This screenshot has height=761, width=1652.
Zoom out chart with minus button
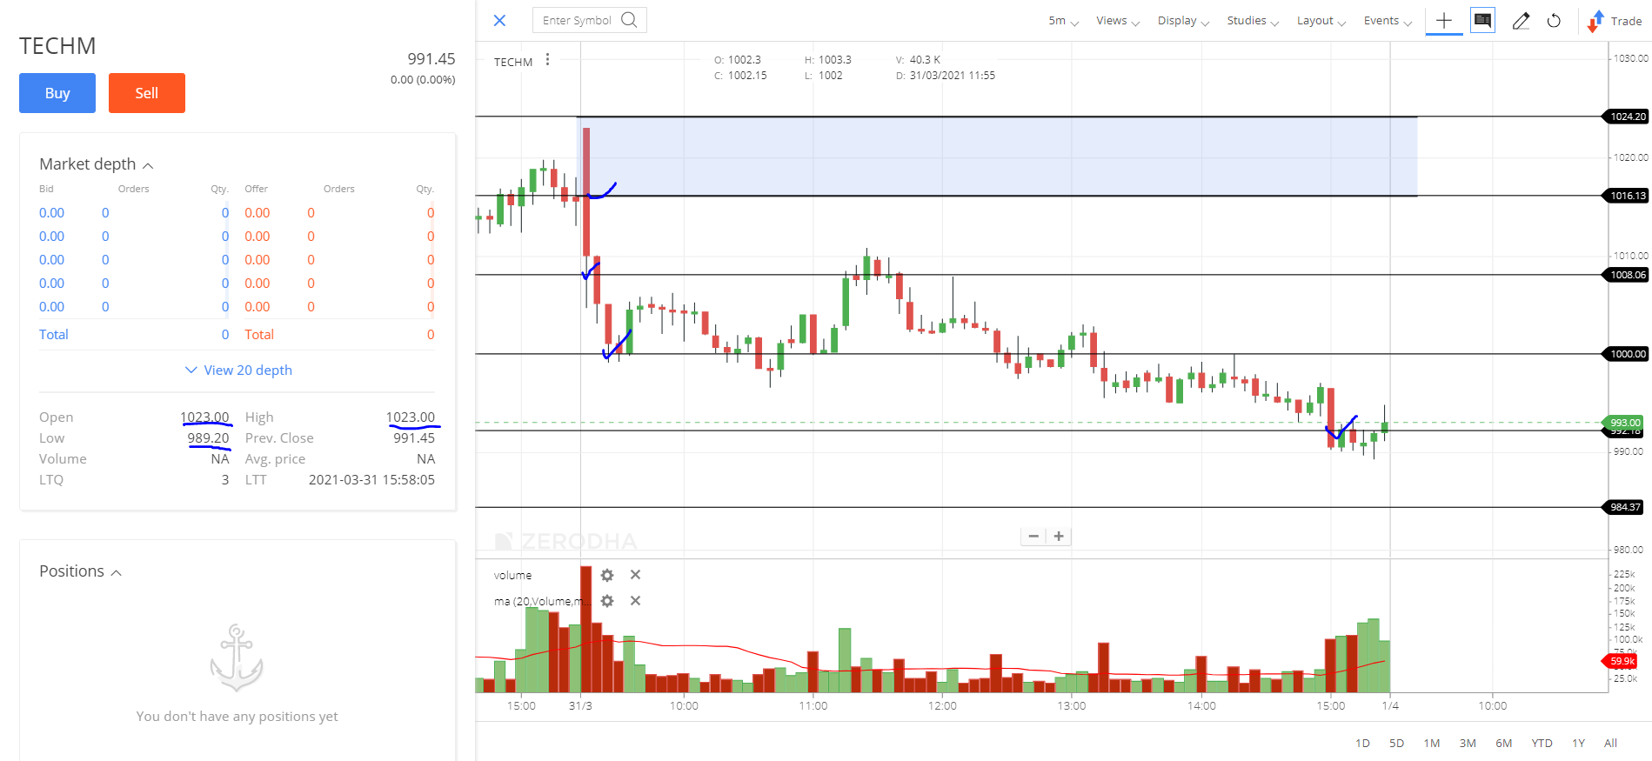click(x=1033, y=537)
